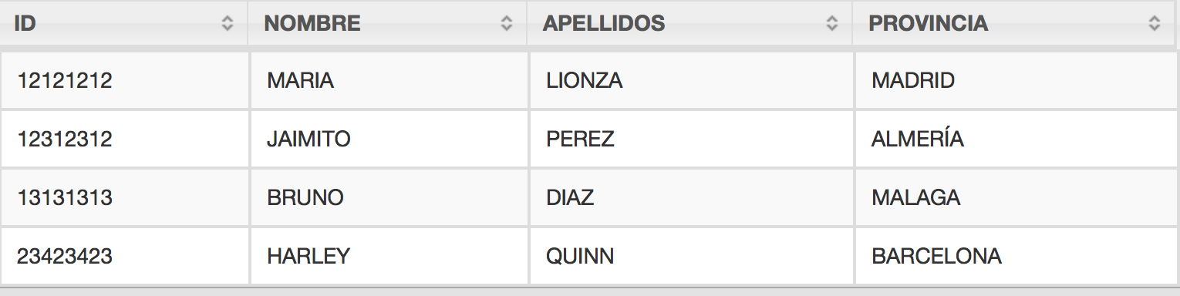Viewport: 1180px width, 296px height.
Task: Click the sort arrows in APELLIDOS column
Action: [832, 23]
